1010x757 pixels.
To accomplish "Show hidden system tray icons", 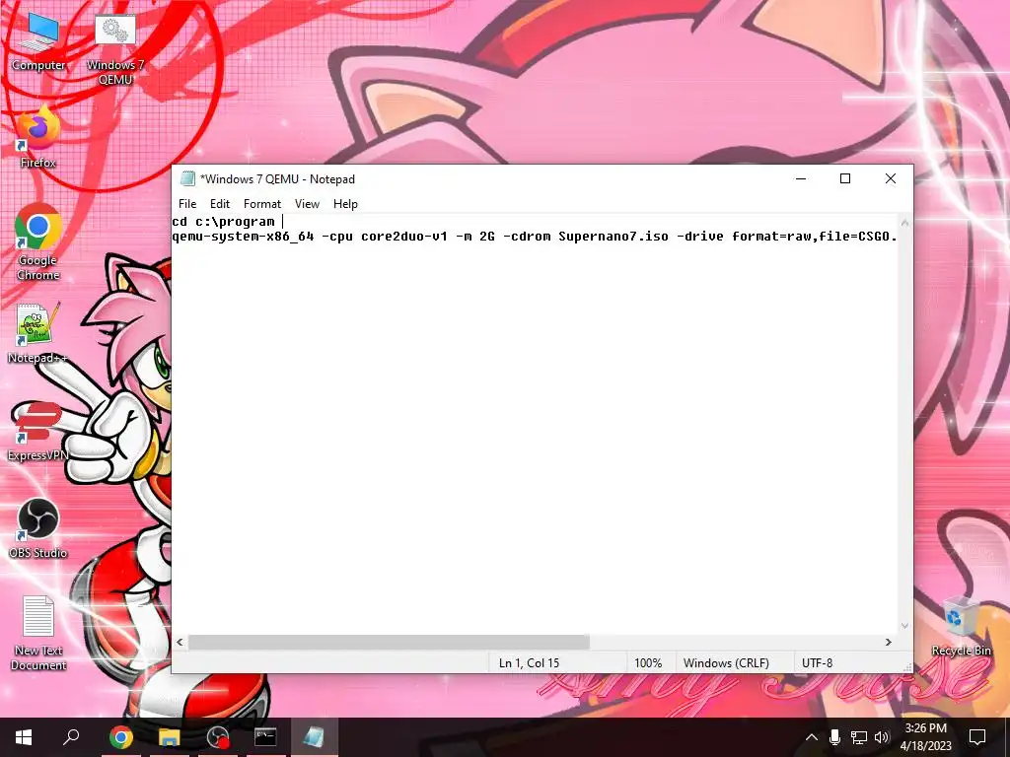I will 812,737.
